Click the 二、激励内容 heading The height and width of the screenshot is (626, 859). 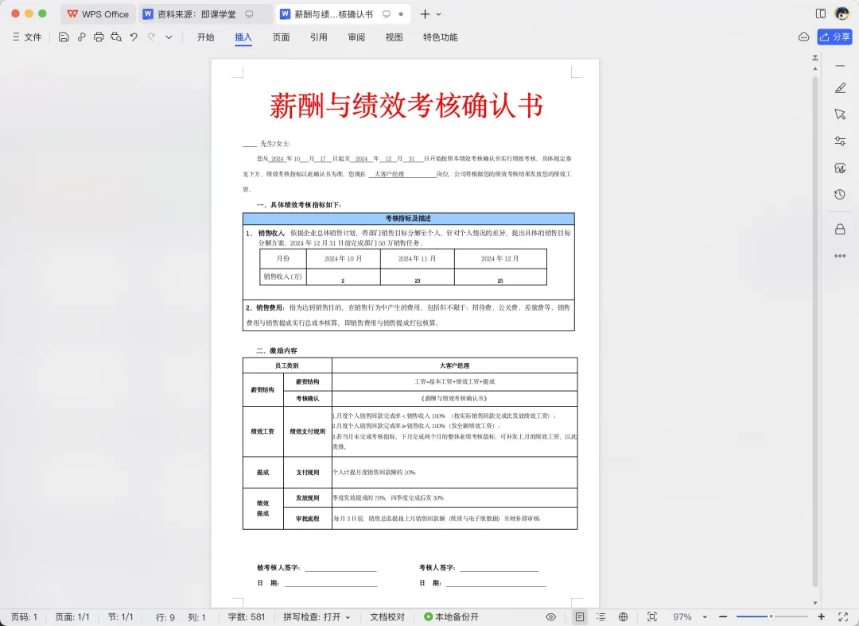[x=277, y=351]
